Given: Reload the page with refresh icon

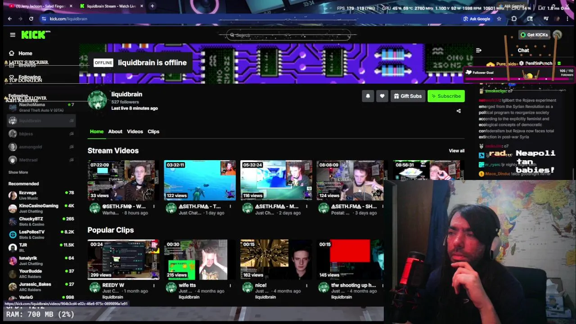Looking at the screenshot, I should 31,19.
